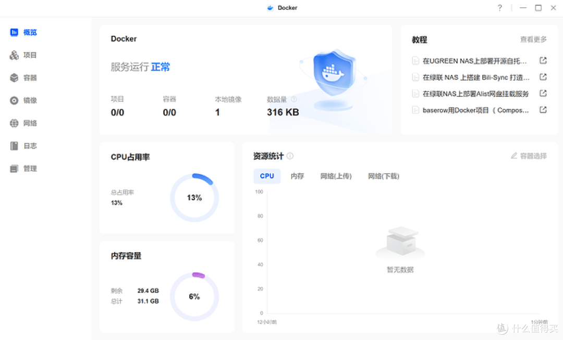This screenshot has height=340, width=563.
Task: Open 容器选择 using the pencil edit icon
Action: pos(528,155)
